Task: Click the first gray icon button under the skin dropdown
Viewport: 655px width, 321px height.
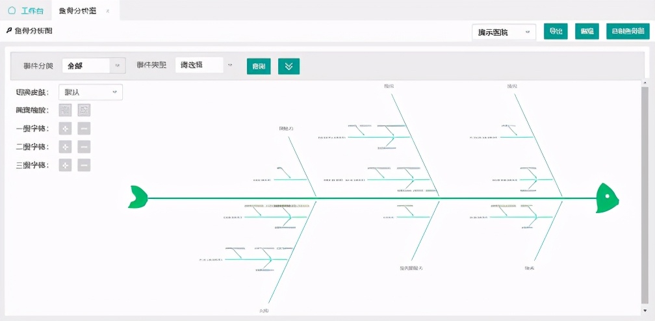Action: click(65, 110)
